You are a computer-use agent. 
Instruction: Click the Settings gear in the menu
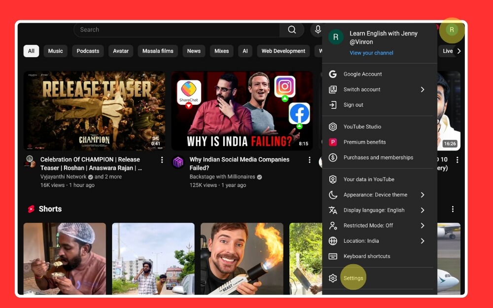333,277
